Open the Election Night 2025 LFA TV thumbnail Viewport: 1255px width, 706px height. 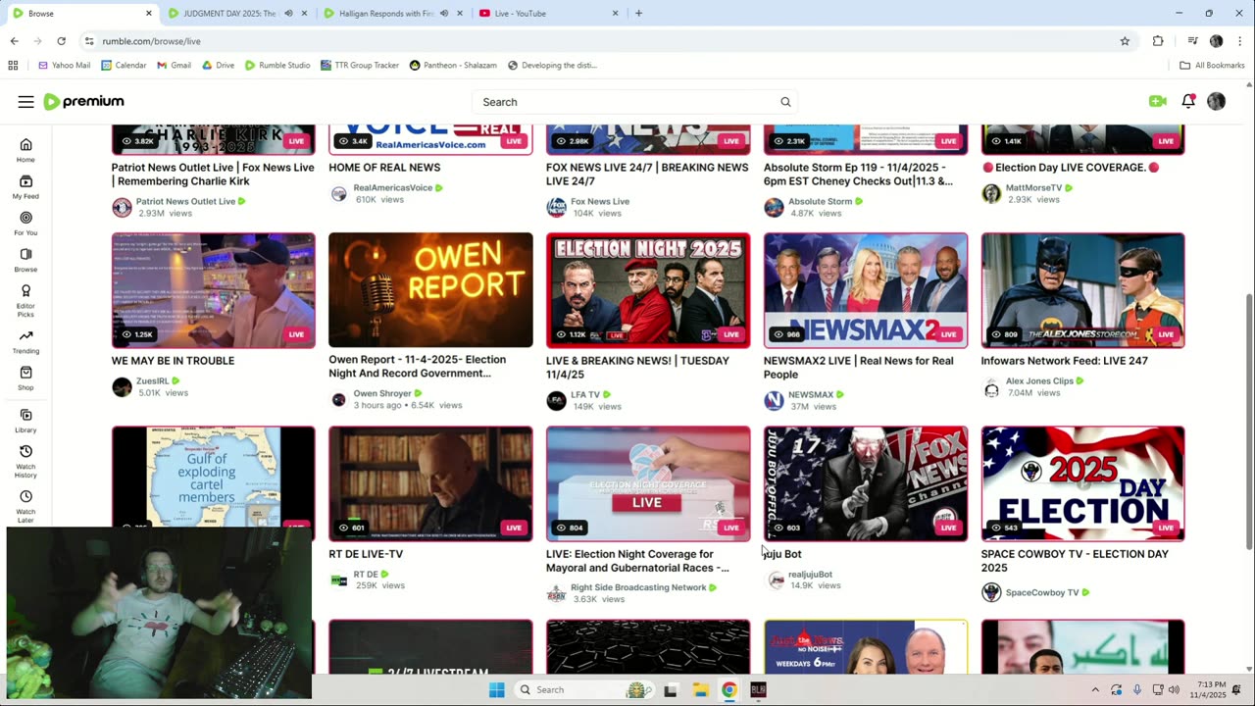click(x=648, y=290)
